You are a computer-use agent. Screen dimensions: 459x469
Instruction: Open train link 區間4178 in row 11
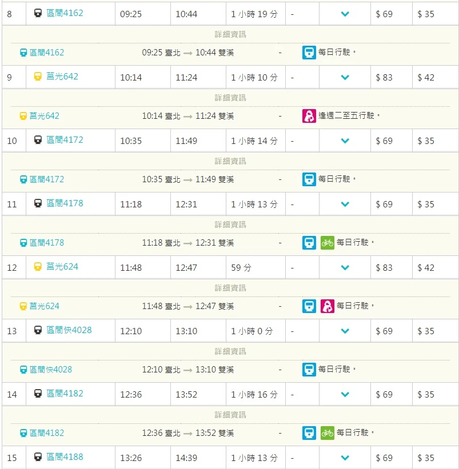tap(65, 203)
